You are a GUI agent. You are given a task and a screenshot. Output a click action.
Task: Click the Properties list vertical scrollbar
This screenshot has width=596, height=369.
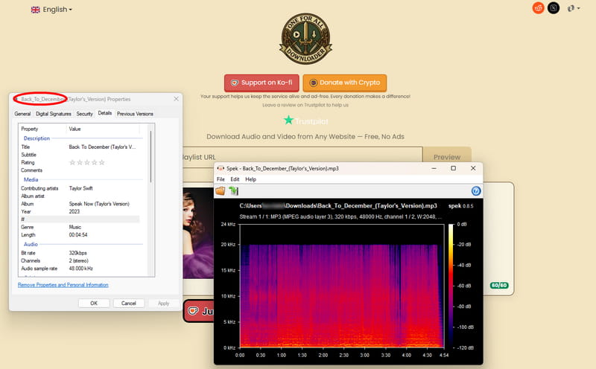[151, 156]
